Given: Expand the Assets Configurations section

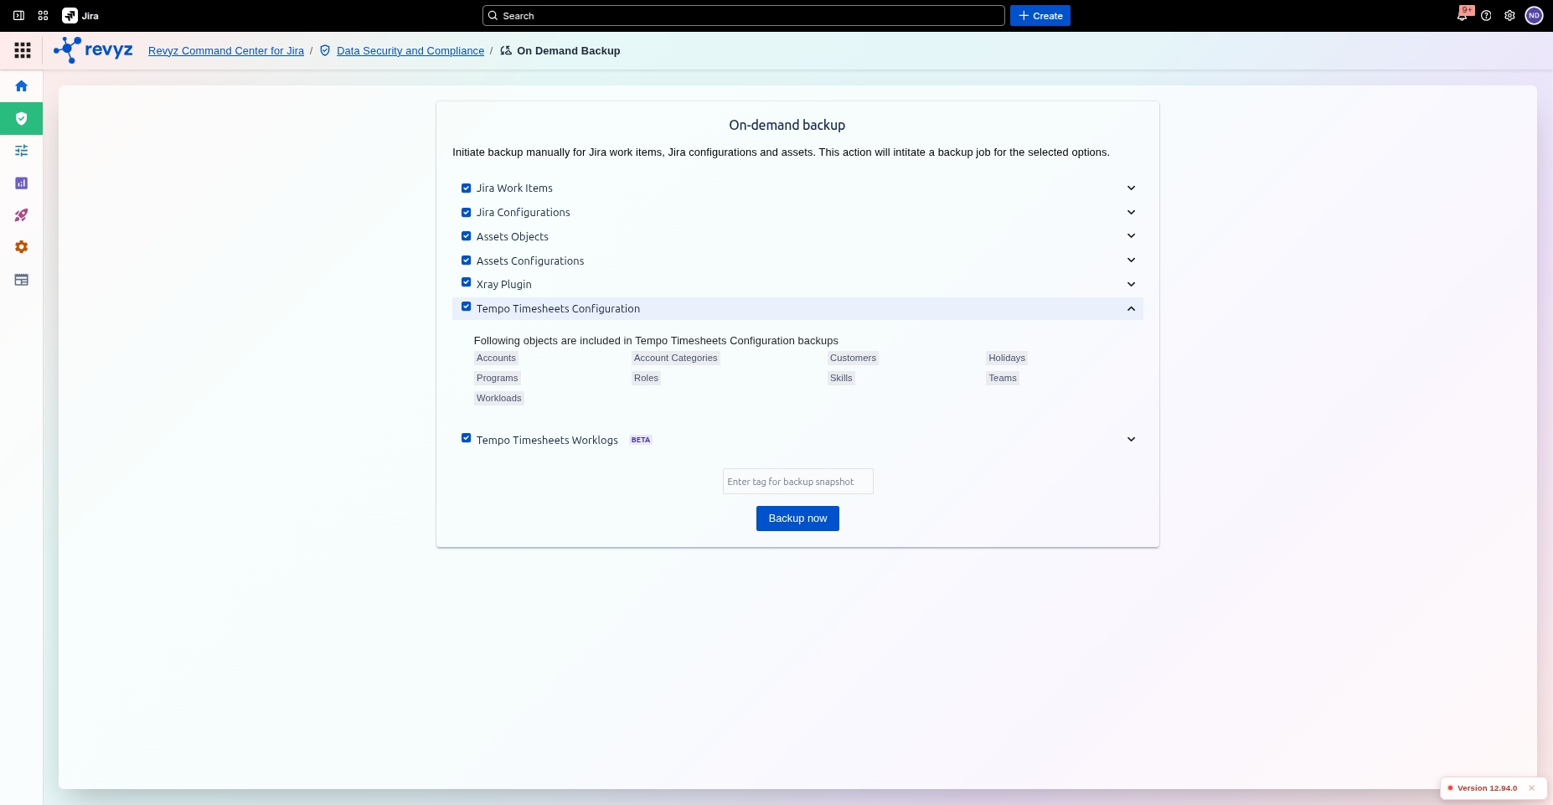Looking at the screenshot, I should (x=1131, y=261).
